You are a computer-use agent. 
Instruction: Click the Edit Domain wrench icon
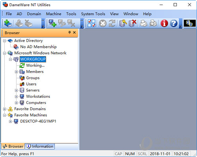(x=19, y=24)
